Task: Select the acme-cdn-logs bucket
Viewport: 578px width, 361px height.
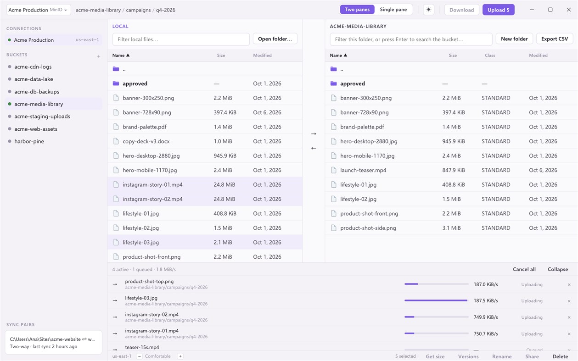Action: [x=54, y=67]
